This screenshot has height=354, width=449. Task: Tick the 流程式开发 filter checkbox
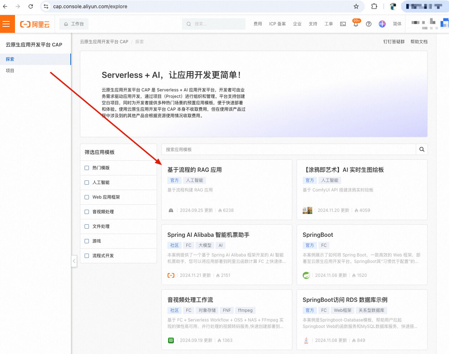(x=87, y=256)
